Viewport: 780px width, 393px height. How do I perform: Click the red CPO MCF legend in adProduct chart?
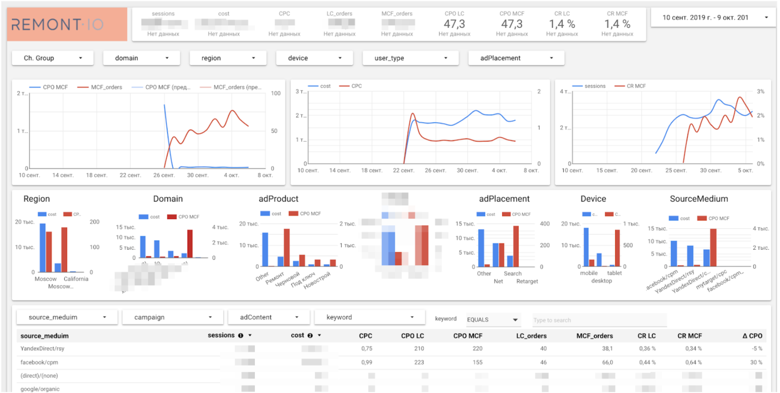(x=305, y=213)
